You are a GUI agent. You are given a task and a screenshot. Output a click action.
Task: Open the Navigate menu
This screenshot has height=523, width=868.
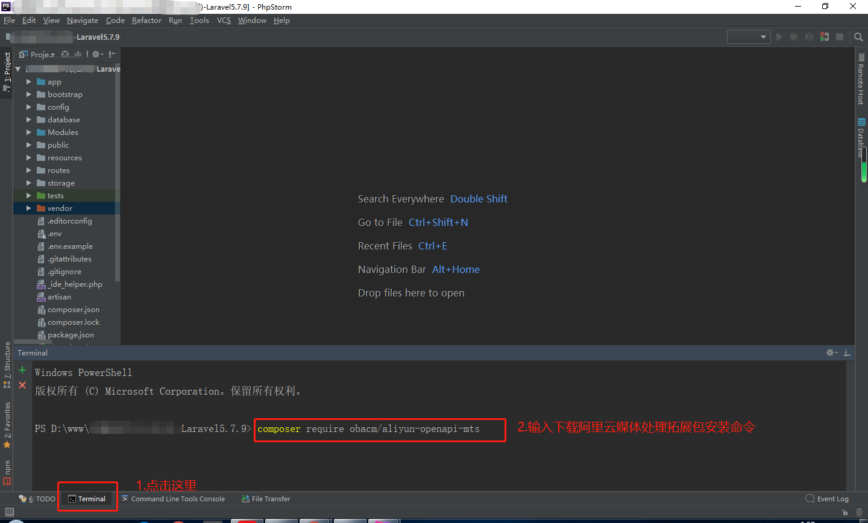click(x=83, y=20)
